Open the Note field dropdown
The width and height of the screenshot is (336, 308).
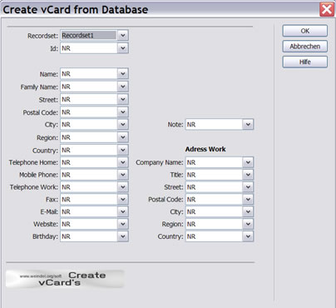pos(220,125)
